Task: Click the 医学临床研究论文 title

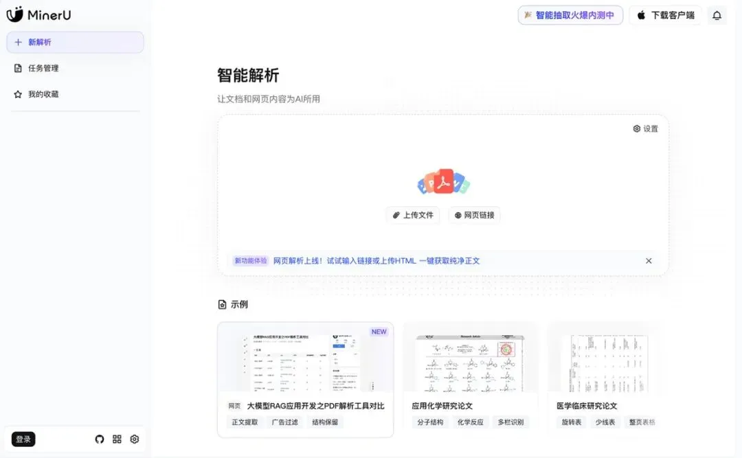Action: (587, 406)
